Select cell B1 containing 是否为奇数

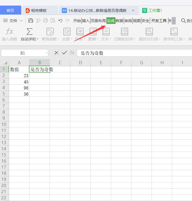click(40, 69)
